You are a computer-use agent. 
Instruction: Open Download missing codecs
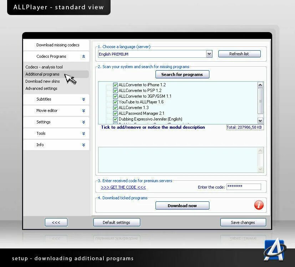[x=56, y=45]
